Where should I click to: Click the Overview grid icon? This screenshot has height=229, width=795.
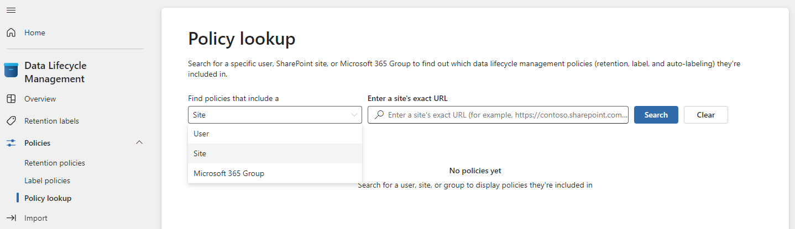pyautogui.click(x=11, y=99)
